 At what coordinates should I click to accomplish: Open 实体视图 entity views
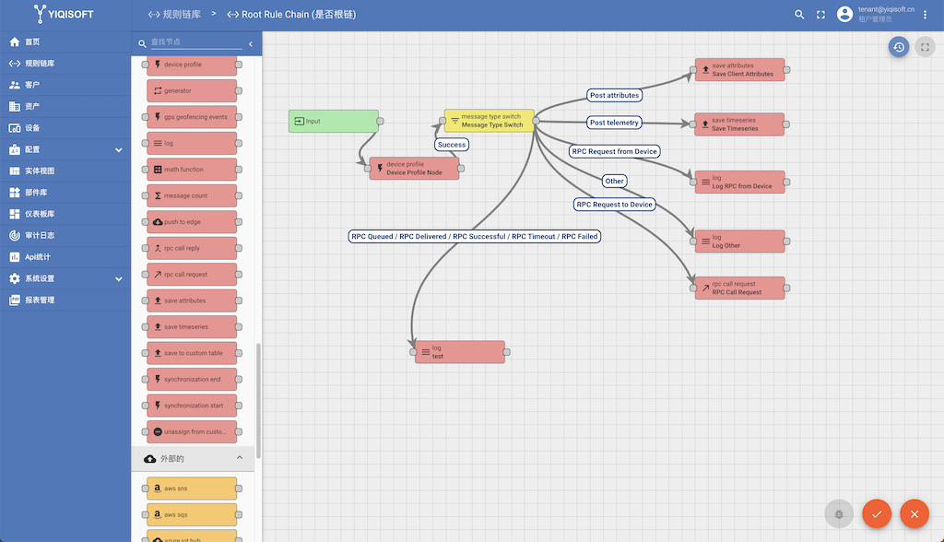click(65, 171)
